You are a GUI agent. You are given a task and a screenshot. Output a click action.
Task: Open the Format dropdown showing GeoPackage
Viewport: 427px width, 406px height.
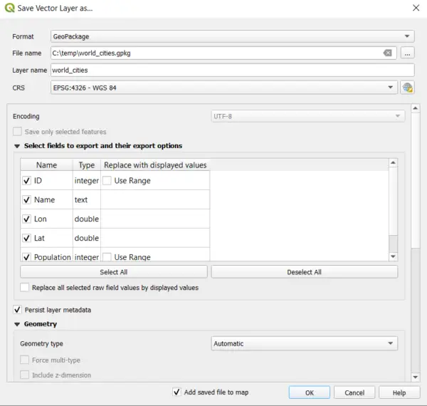click(x=232, y=36)
